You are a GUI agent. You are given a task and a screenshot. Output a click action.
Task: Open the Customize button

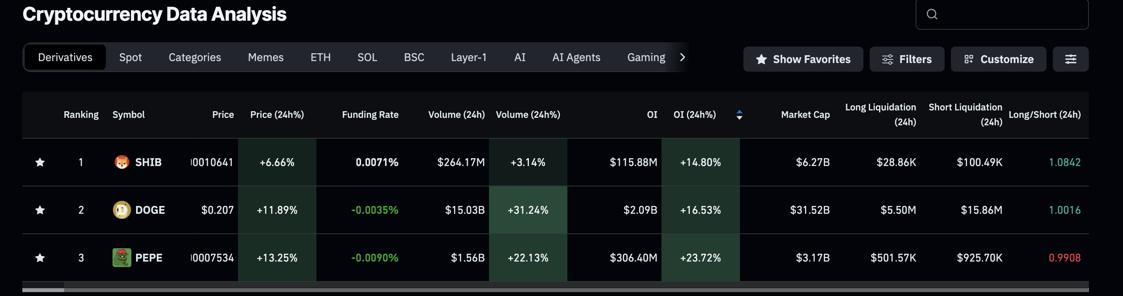[998, 59]
